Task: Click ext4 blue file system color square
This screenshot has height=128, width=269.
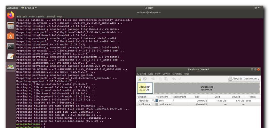Action: coord(157,101)
